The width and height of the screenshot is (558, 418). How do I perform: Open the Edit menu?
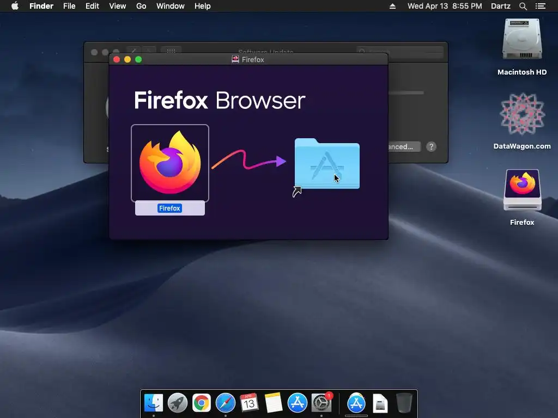point(92,6)
